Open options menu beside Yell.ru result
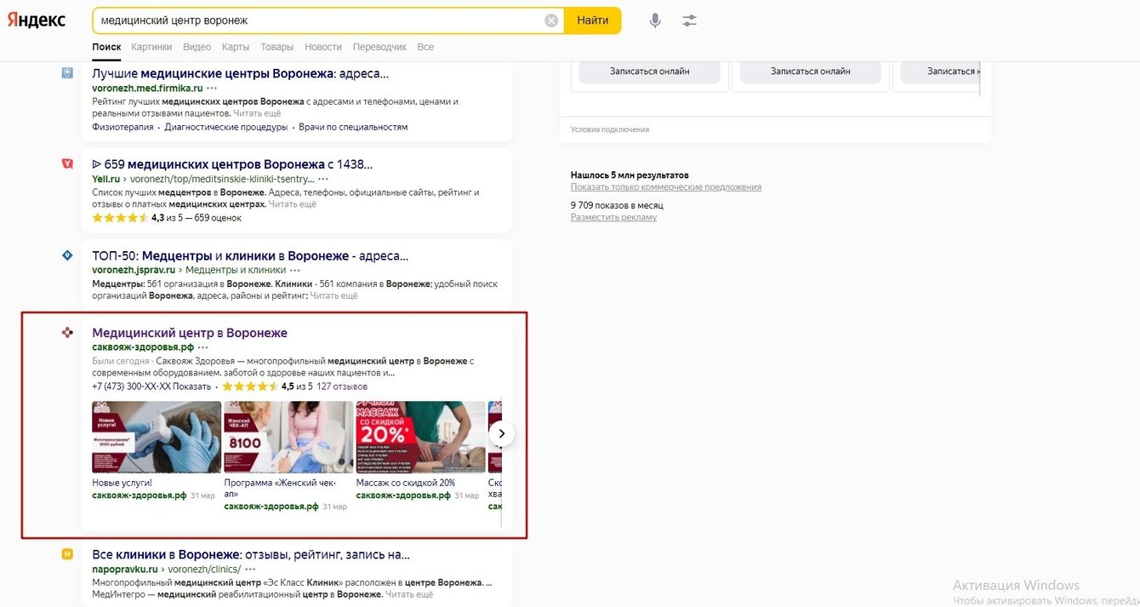This screenshot has height=607, width=1140. point(322,180)
